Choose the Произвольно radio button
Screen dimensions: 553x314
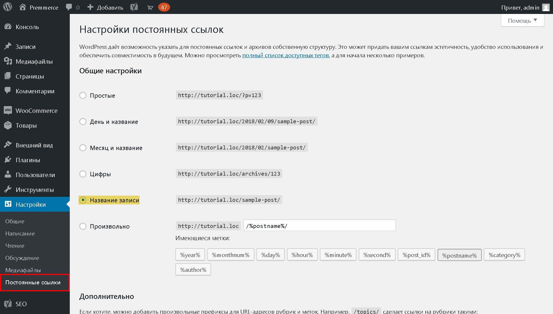point(83,226)
